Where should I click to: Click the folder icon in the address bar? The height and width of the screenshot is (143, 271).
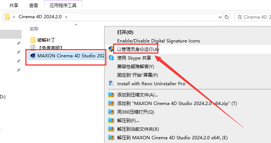(7, 17)
